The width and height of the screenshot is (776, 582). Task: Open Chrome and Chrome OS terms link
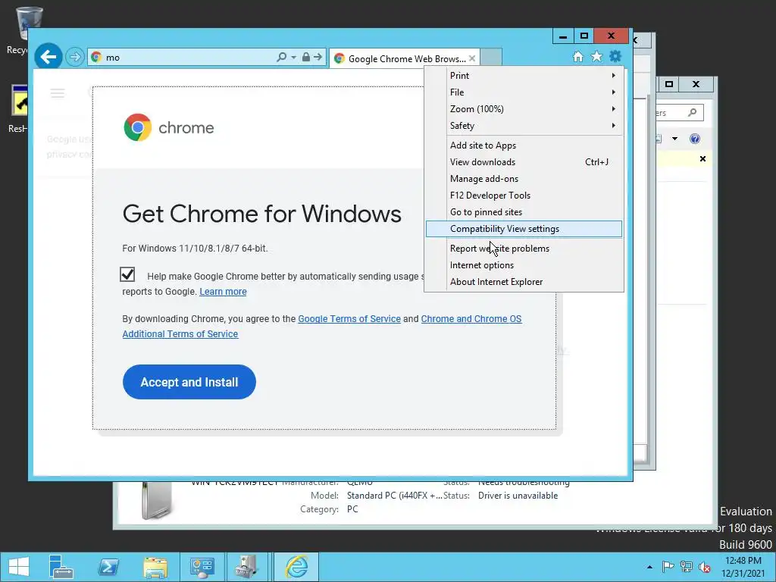(x=471, y=319)
